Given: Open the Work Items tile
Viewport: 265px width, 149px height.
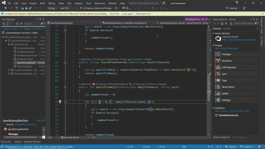Looking at the screenshot, I should point(236,87).
